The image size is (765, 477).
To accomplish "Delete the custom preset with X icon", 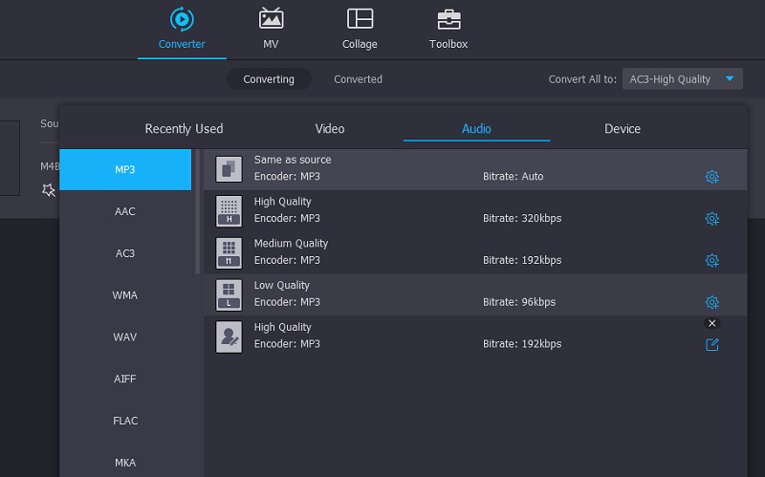I will click(711, 323).
